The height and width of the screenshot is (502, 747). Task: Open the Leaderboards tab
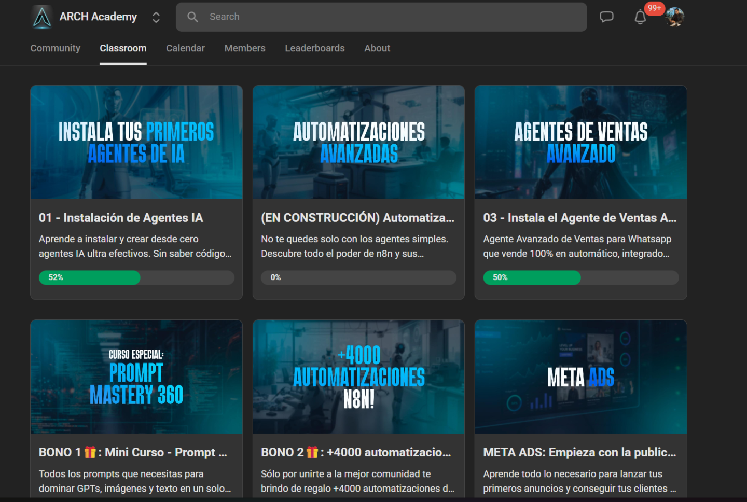[x=314, y=48]
